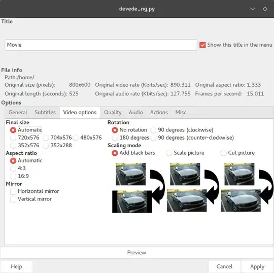The image size is (274, 273).
Task: Click the 800x600 original size value
Action: (80, 85)
